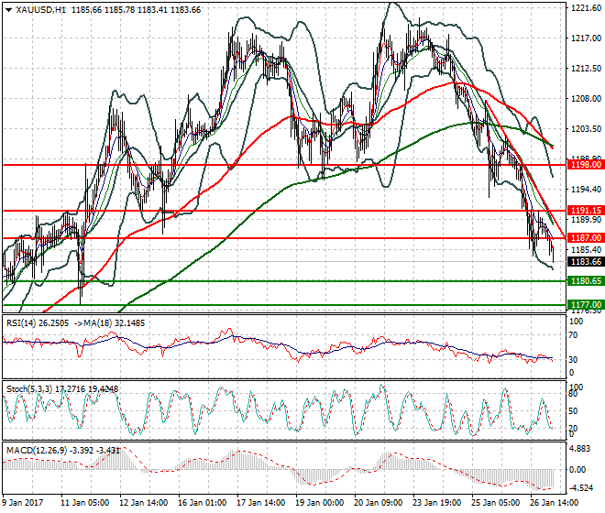Click the chart menu triangle beside XAUUSD,H1
605x513 pixels.
click(9, 10)
